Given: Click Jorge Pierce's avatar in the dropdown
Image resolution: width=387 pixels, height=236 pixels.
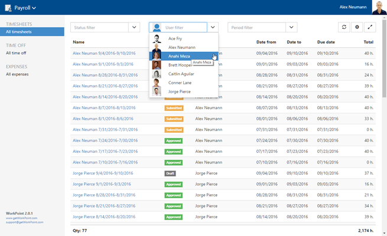Looking at the screenshot, I should 157,91.
